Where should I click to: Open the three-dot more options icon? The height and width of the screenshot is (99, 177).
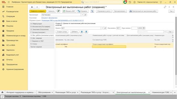[169, 7]
